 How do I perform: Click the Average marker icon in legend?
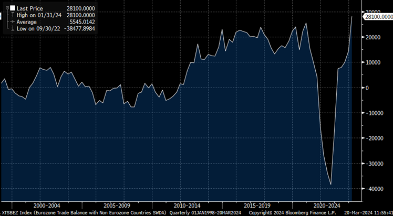13,22
